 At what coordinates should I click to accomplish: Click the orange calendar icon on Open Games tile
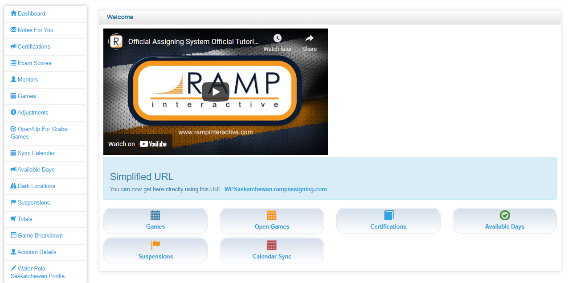point(272,215)
